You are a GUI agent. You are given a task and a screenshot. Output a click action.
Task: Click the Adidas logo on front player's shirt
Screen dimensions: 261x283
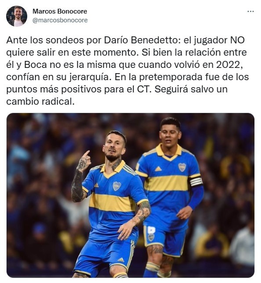pyautogui.click(x=96, y=185)
